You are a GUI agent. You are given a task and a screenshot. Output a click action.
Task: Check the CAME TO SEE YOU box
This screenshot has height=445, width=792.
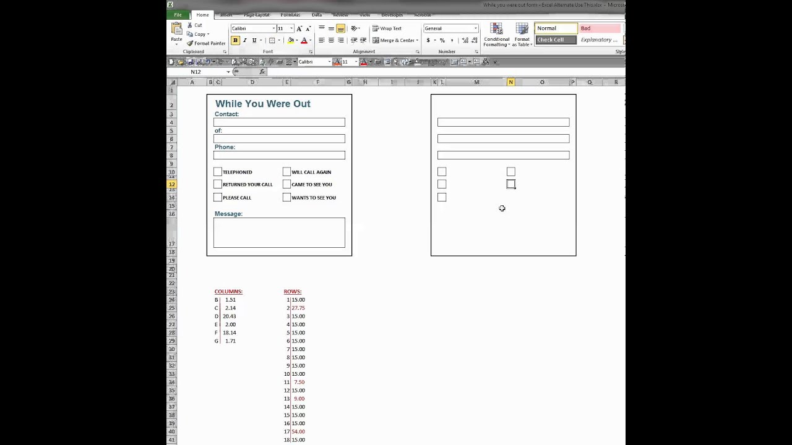click(x=286, y=184)
